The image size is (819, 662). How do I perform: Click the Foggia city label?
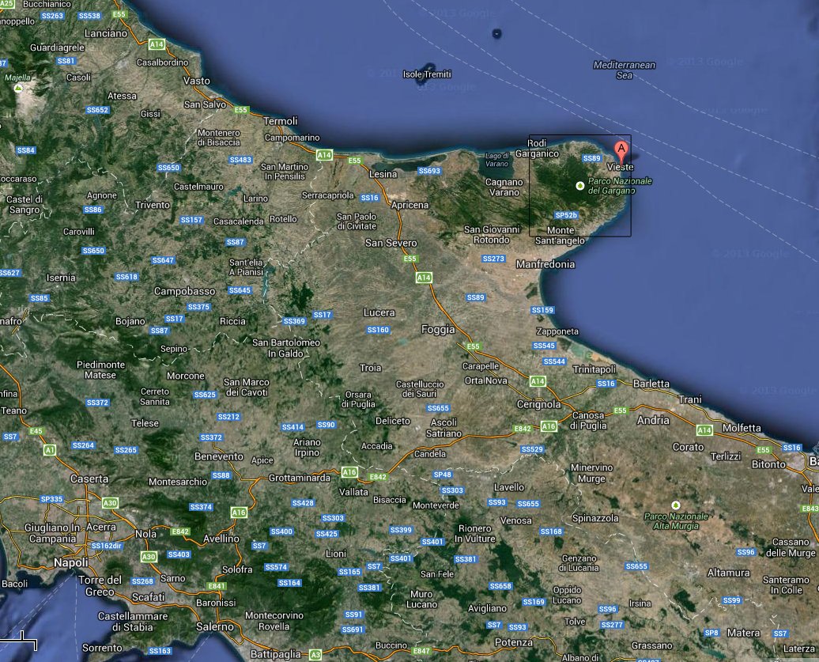coord(438,329)
